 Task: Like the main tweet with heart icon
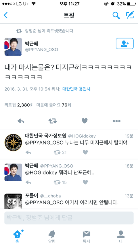pos(85,121)
